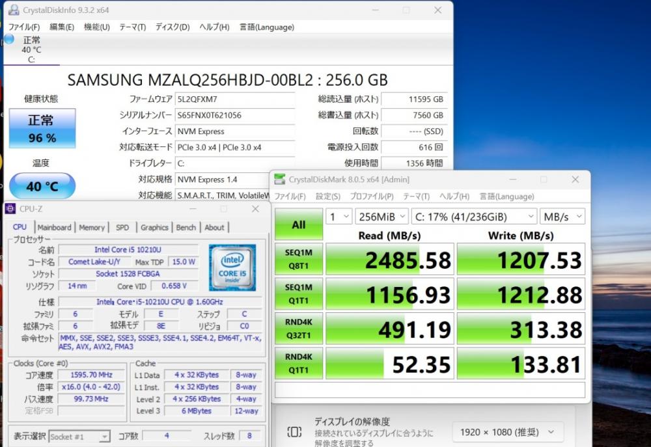Click the RND4K Q32T1 write result 313.38
Viewport: 651px width, 447px height.
[x=521, y=329]
